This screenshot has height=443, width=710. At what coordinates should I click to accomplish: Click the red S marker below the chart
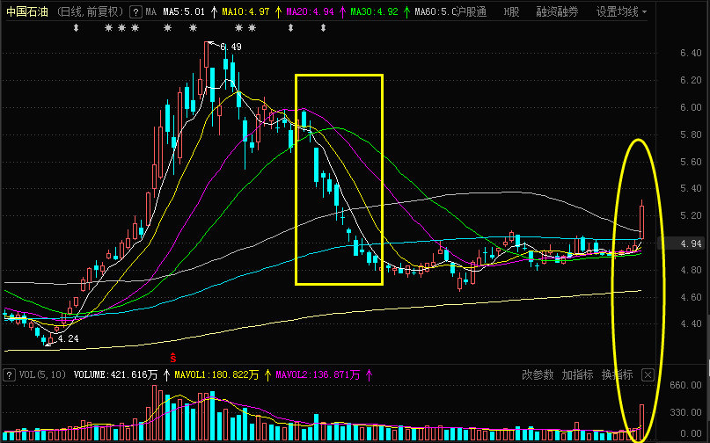click(x=173, y=358)
